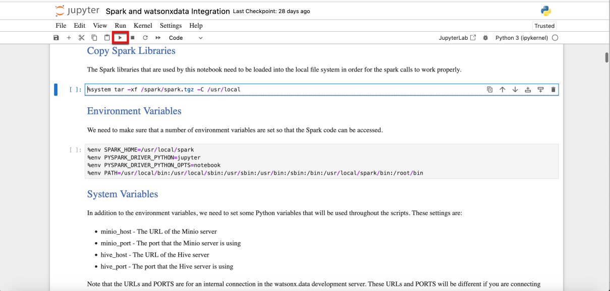Select the Environment Variables heading
This screenshot has width=610, height=291.
tap(134, 111)
